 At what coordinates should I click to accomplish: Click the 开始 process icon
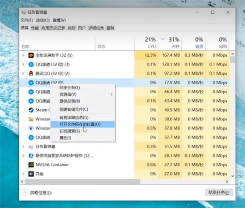tap(31, 174)
